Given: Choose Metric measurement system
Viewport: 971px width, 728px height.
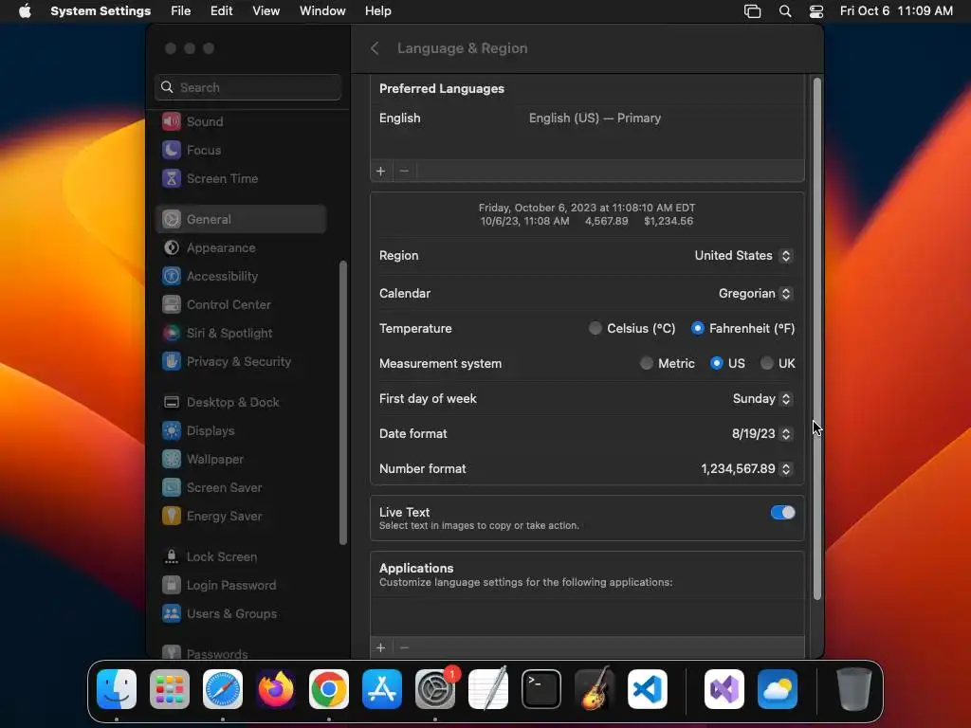Looking at the screenshot, I should tap(647, 363).
